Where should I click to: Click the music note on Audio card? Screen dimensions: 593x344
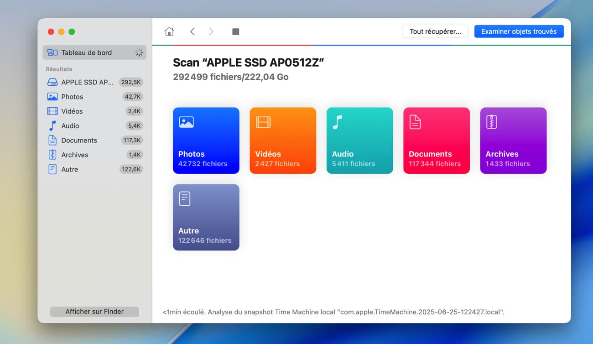(x=337, y=122)
